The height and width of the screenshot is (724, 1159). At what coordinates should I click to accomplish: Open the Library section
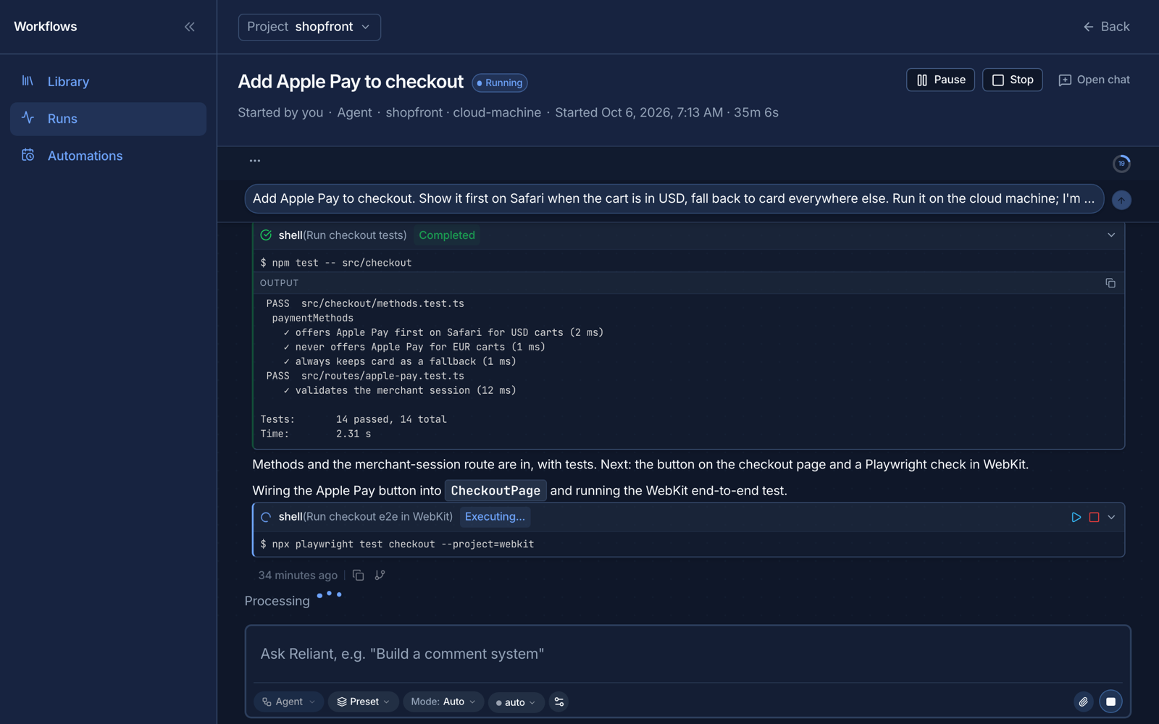pyautogui.click(x=108, y=82)
